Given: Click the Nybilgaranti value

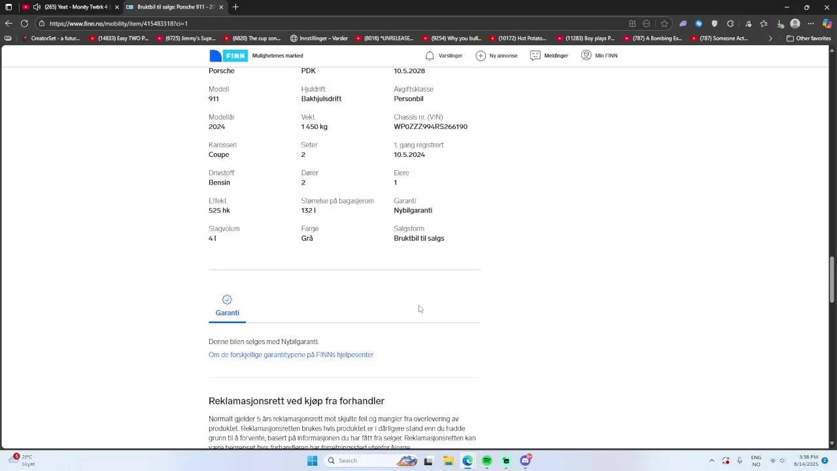Looking at the screenshot, I should 413,211.
